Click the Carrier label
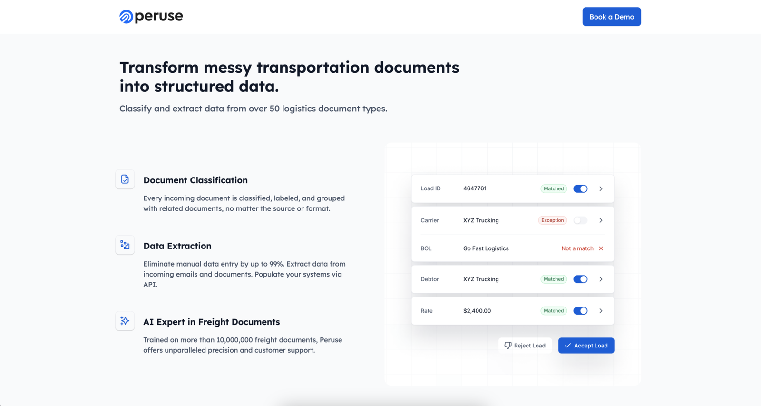Screen dimensions: 761x406 coord(429,220)
